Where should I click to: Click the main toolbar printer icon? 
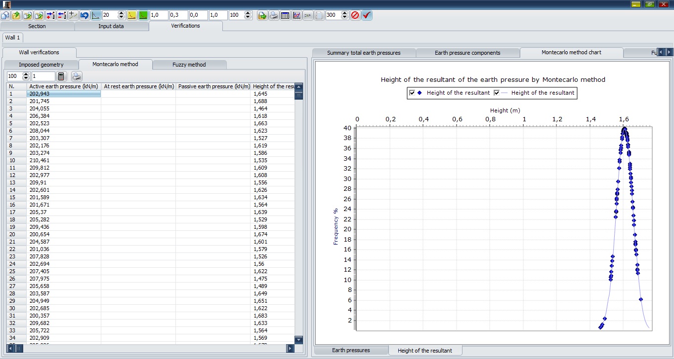(273, 15)
